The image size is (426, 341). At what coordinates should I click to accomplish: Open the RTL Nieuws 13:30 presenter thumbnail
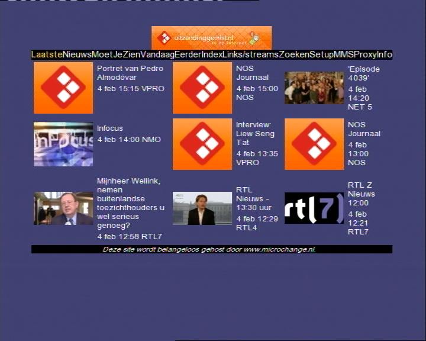202,208
